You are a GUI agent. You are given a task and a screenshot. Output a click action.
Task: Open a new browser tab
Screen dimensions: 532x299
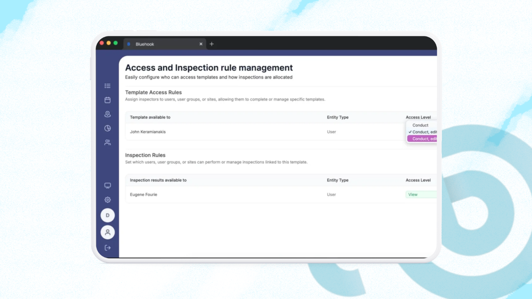tap(212, 44)
